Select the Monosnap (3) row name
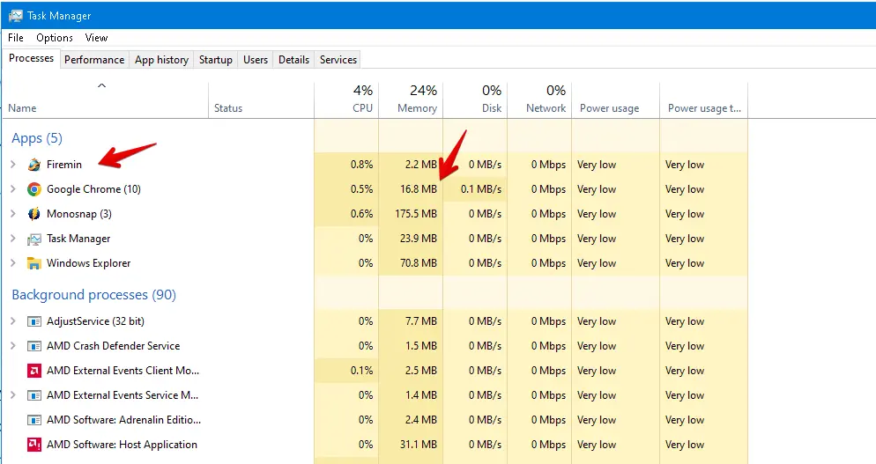876x464 pixels. 79,214
